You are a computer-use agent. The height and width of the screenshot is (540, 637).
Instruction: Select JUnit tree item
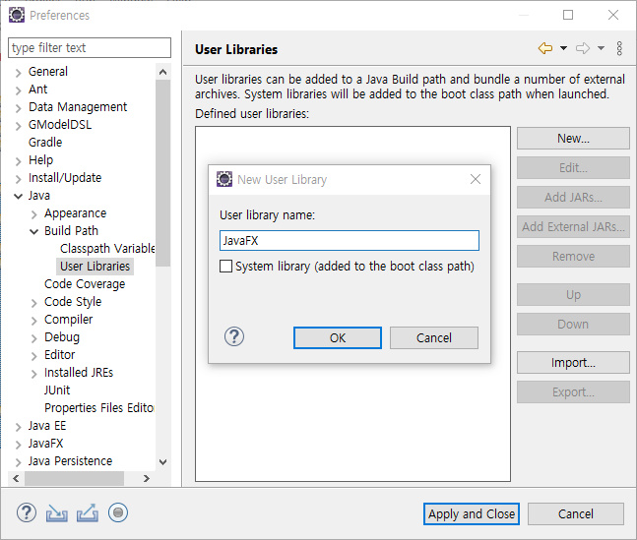coord(57,390)
